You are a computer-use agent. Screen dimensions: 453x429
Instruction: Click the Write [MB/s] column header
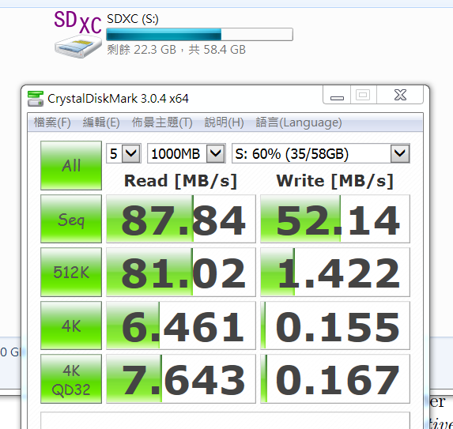click(335, 181)
